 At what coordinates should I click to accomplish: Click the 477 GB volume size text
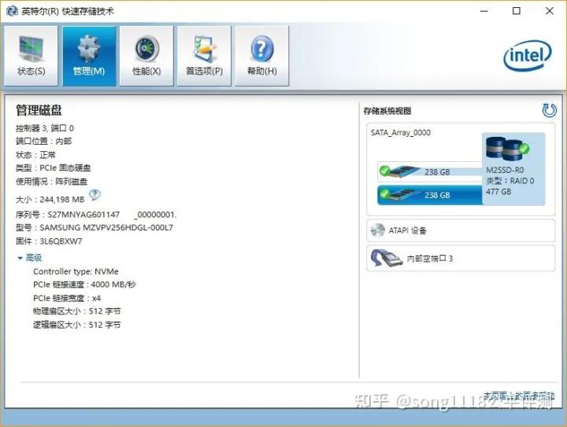point(498,192)
